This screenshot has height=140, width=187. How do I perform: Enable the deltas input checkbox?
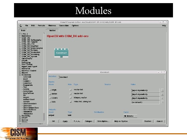coord(50,94)
